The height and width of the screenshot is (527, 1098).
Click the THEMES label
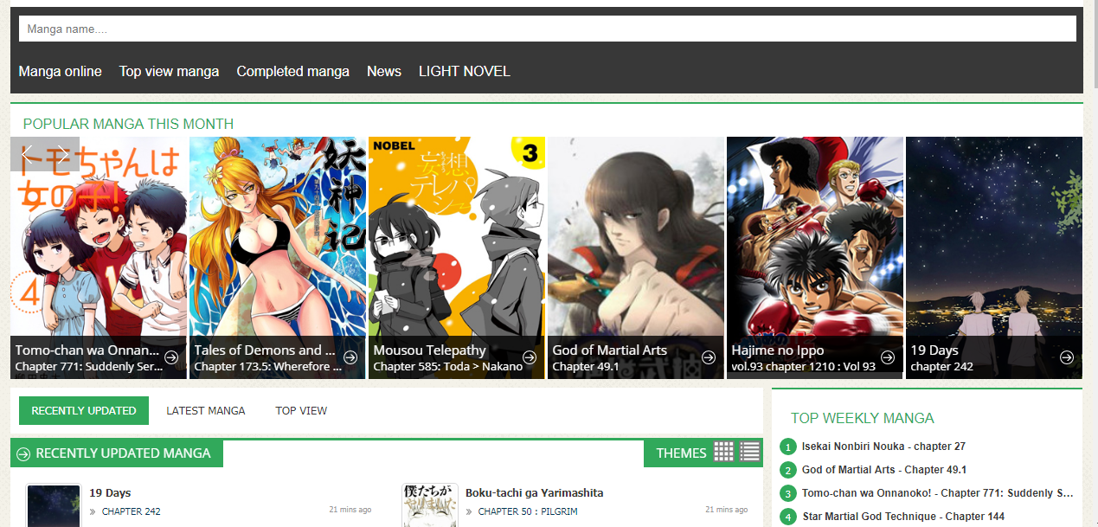click(682, 453)
